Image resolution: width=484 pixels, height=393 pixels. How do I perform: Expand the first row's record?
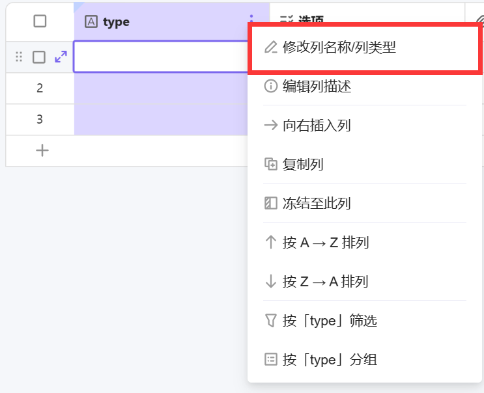[61, 57]
